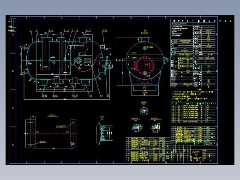Select the yellow technical notes text block
Screen dimensions: 240x180
pyautogui.click(x=193, y=94)
